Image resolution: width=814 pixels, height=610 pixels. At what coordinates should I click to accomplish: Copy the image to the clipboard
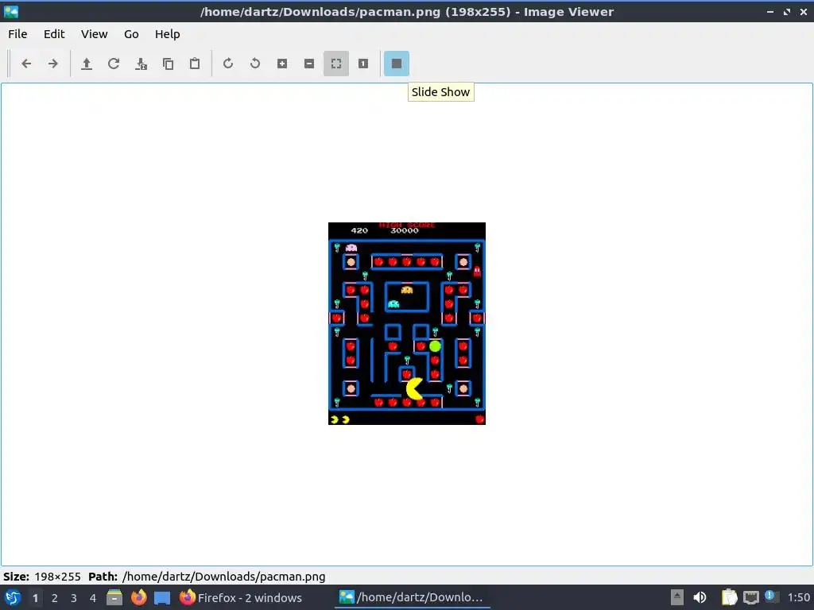[168, 64]
